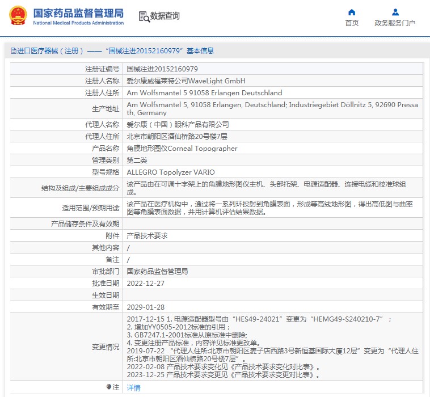Click the National Medical Products Administration subtitle

[78, 23]
